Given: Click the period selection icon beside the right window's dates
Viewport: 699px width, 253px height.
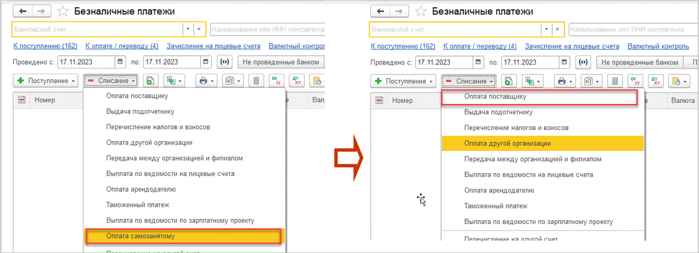Looking at the screenshot, I should pyautogui.click(x=583, y=62).
